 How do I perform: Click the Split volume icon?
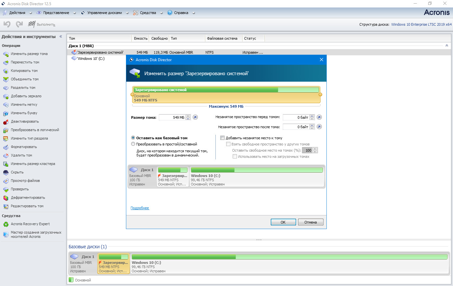click(6, 88)
